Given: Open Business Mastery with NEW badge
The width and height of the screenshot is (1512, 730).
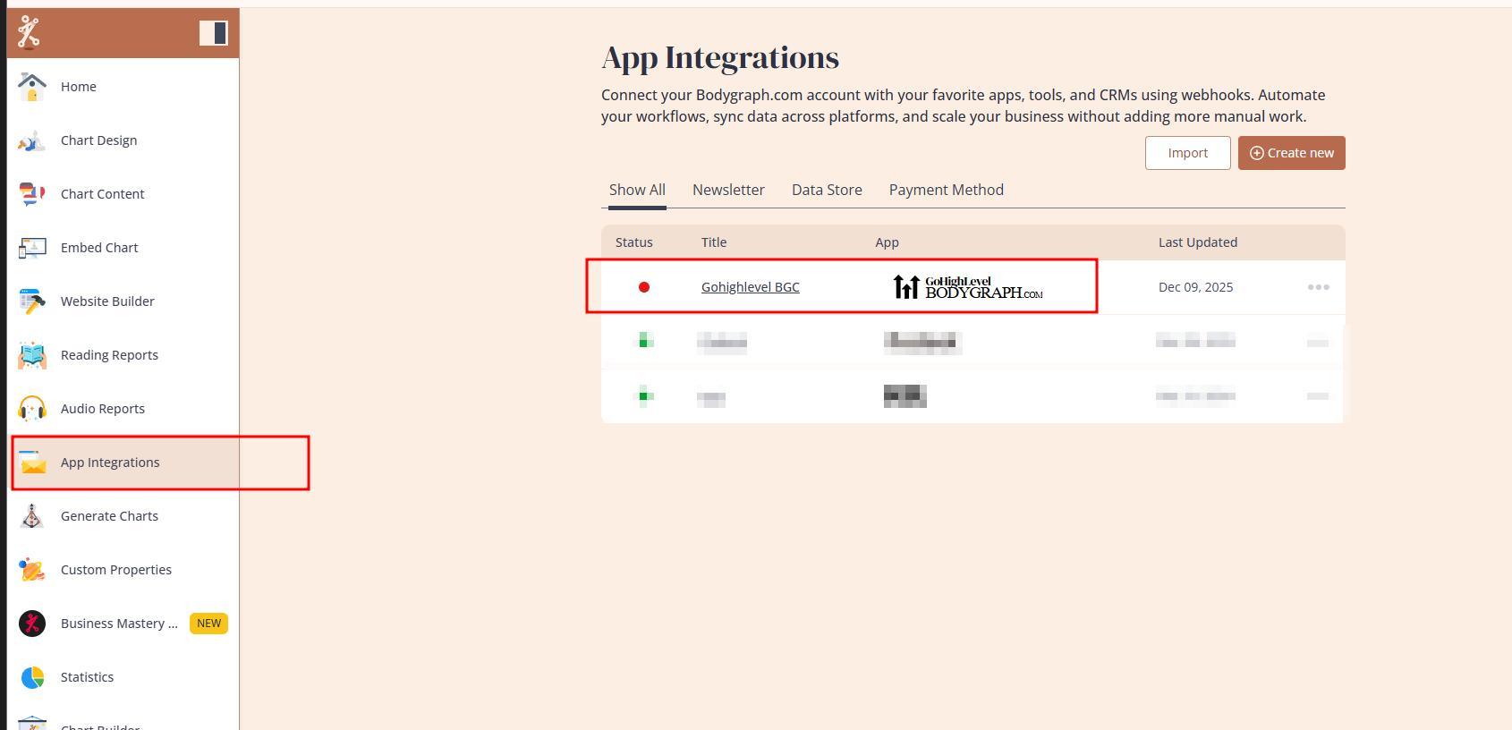Looking at the screenshot, I should (119, 624).
